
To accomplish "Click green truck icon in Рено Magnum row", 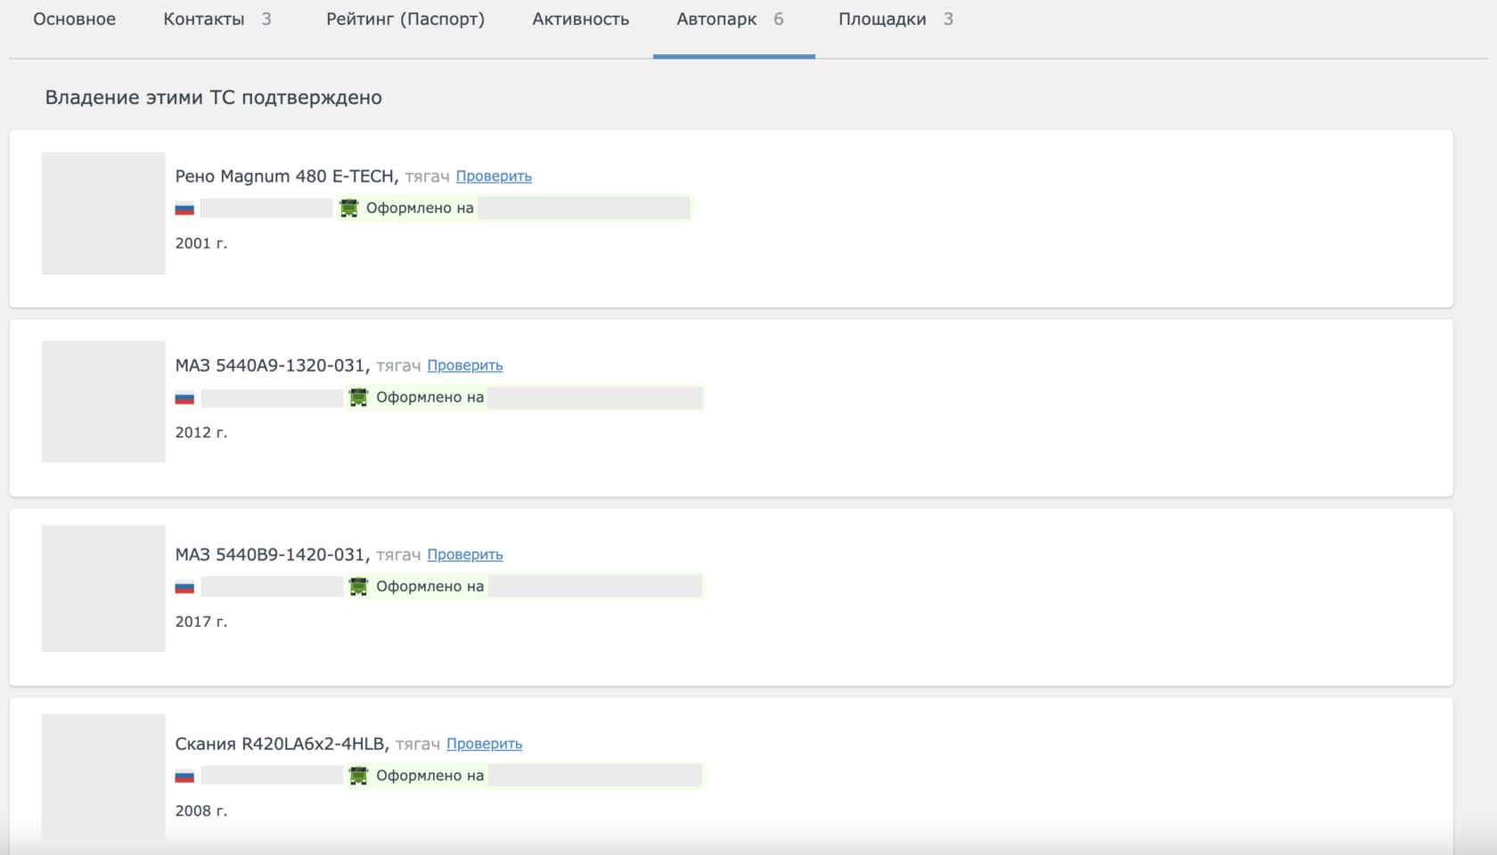I will pos(349,208).
